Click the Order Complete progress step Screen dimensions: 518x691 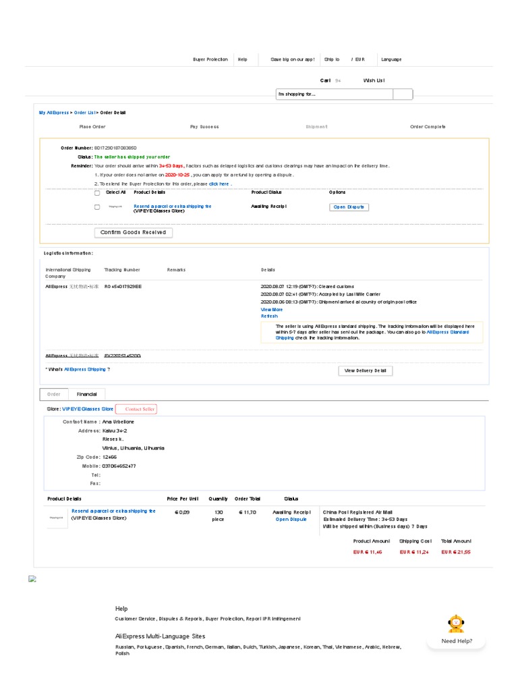point(428,127)
